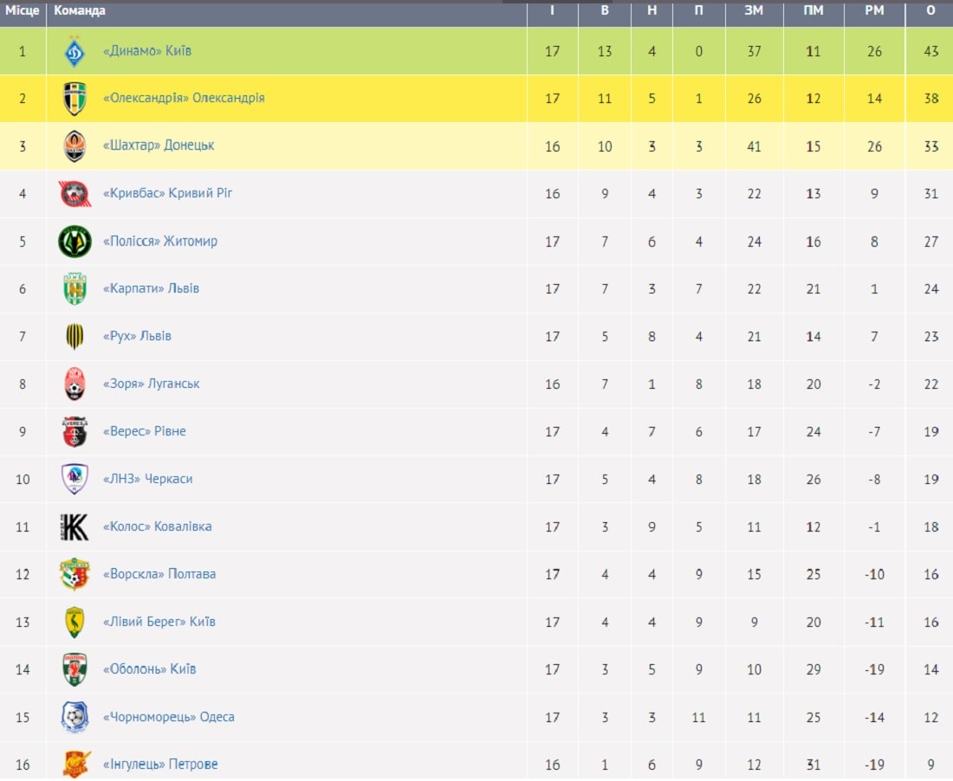Click the РМ column header

click(x=874, y=11)
